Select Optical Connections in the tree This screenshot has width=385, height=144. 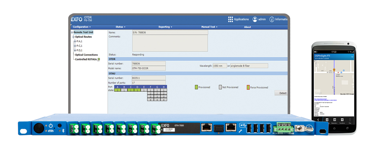[x=86, y=55]
